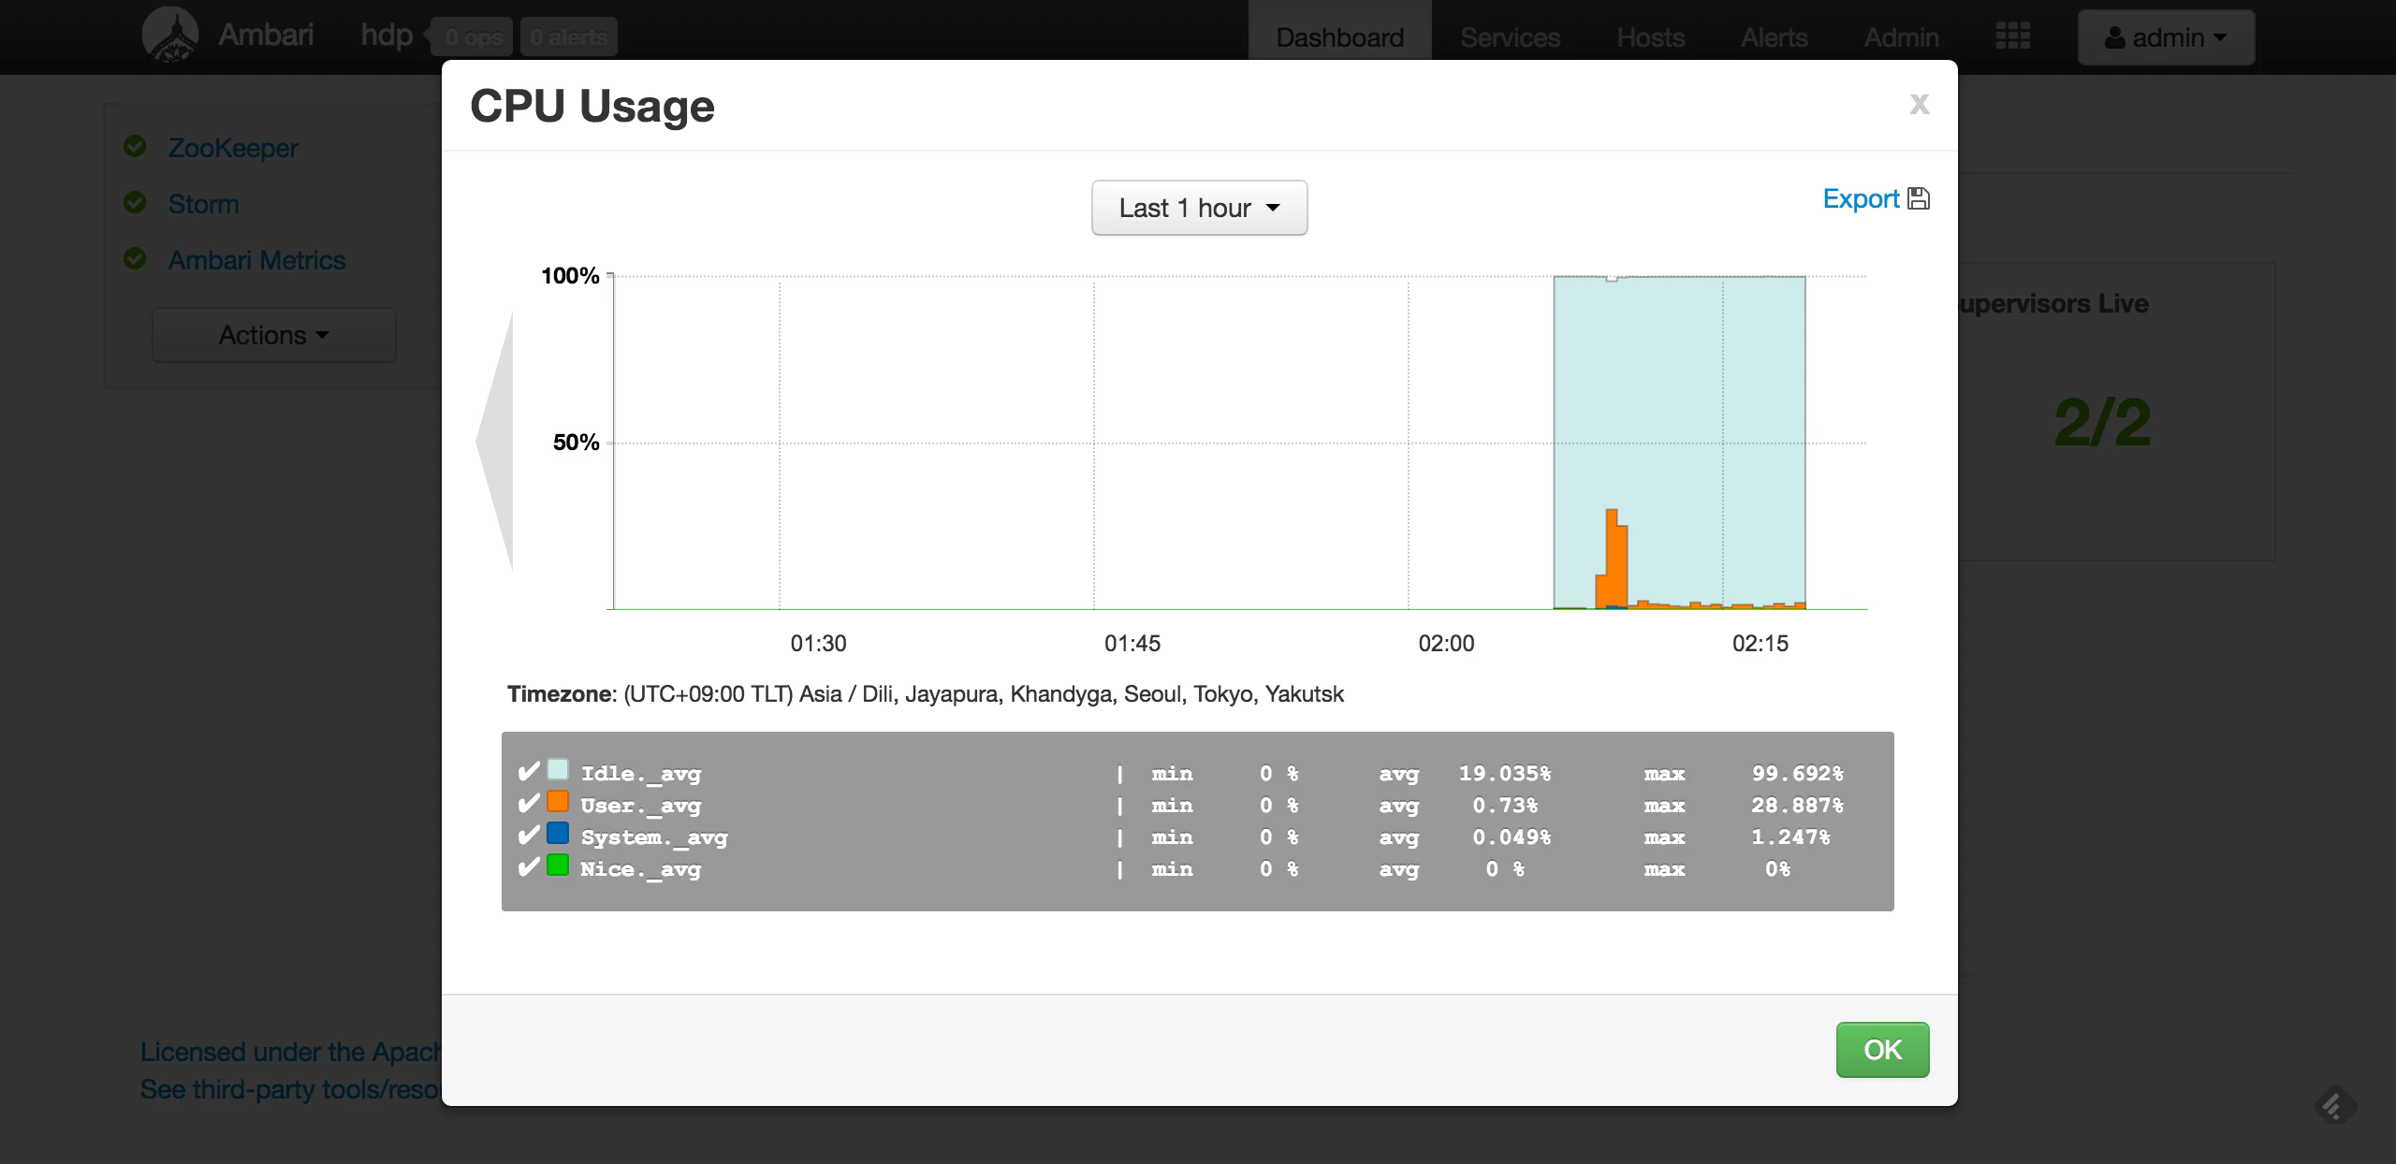This screenshot has width=2396, height=1164.
Task: Go to the Hosts tab
Action: [x=1651, y=37]
